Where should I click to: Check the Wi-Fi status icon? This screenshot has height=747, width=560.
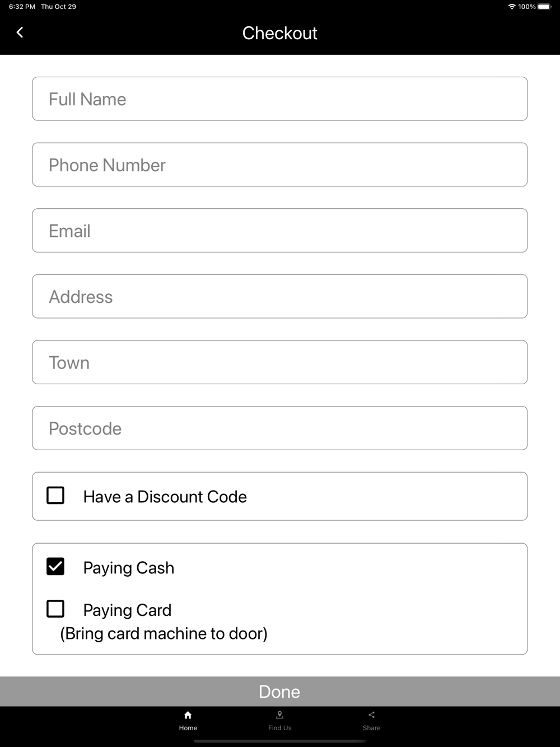[x=512, y=7]
